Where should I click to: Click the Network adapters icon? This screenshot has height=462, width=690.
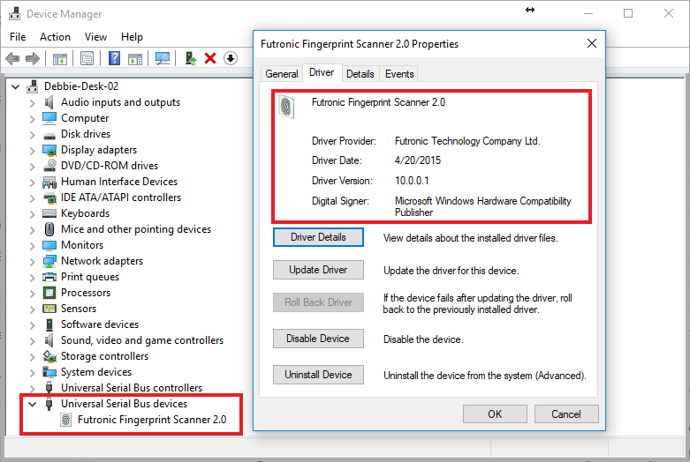click(49, 261)
